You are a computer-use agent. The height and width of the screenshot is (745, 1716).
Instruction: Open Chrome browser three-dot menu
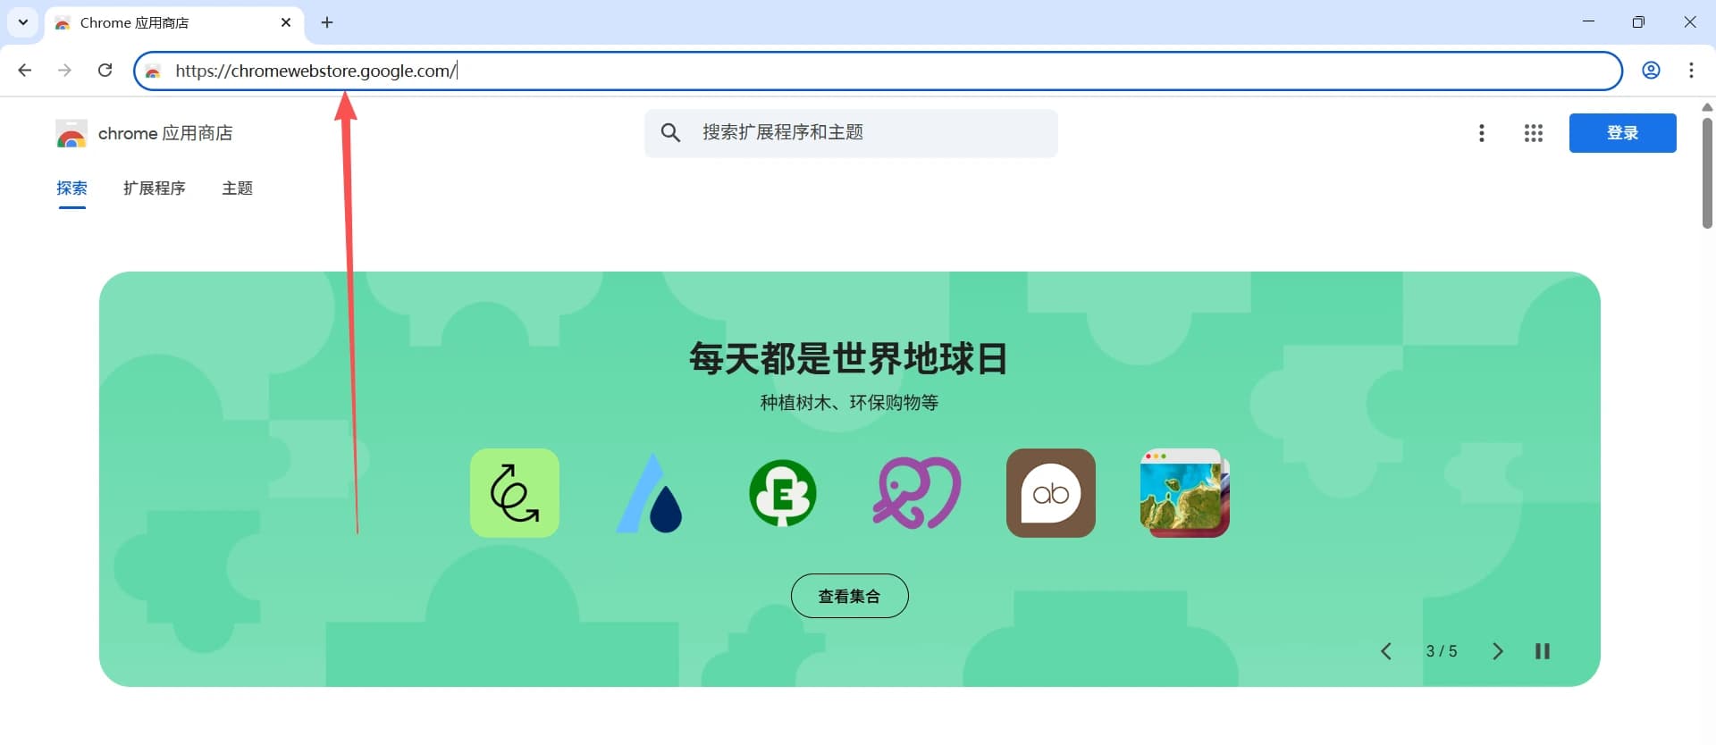coord(1691,71)
